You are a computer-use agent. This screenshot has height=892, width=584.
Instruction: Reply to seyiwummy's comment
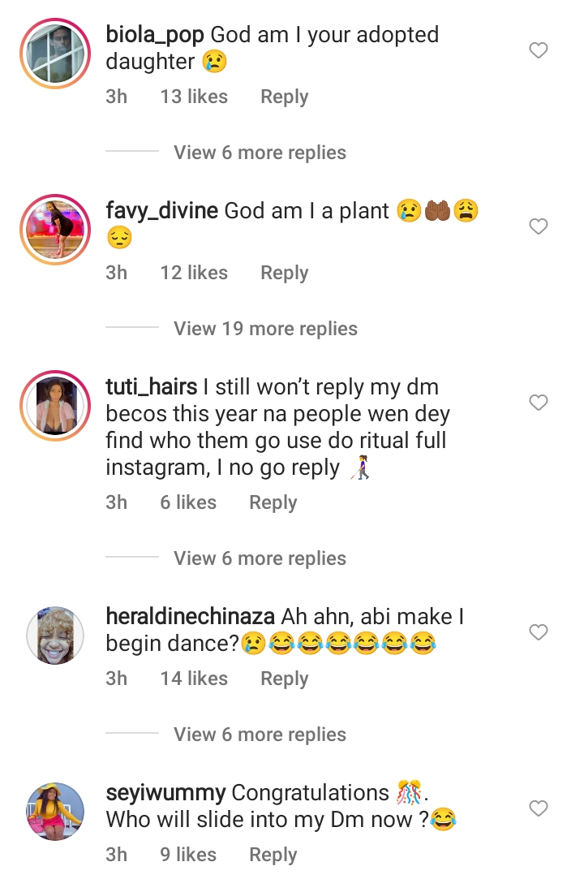point(273,855)
